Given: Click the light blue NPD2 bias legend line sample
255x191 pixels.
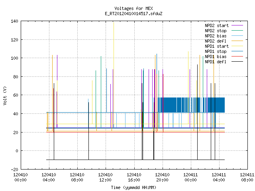Looking at the screenshot, I should tap(237, 36).
